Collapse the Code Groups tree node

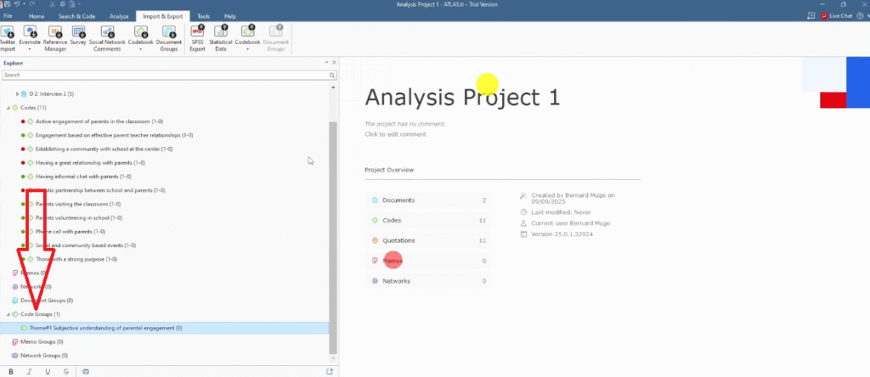pyautogui.click(x=8, y=314)
